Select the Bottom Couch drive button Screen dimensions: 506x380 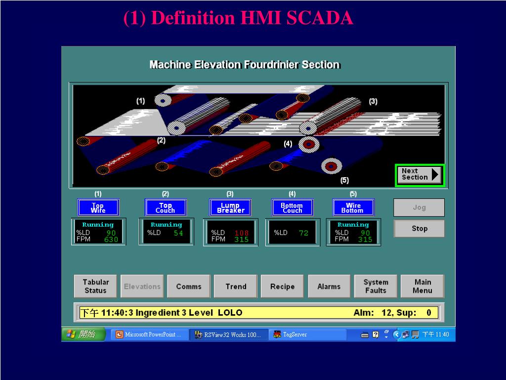coord(292,207)
